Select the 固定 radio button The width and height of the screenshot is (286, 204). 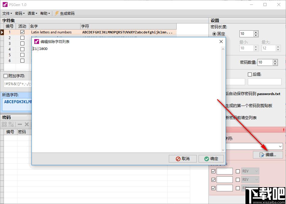(214, 34)
